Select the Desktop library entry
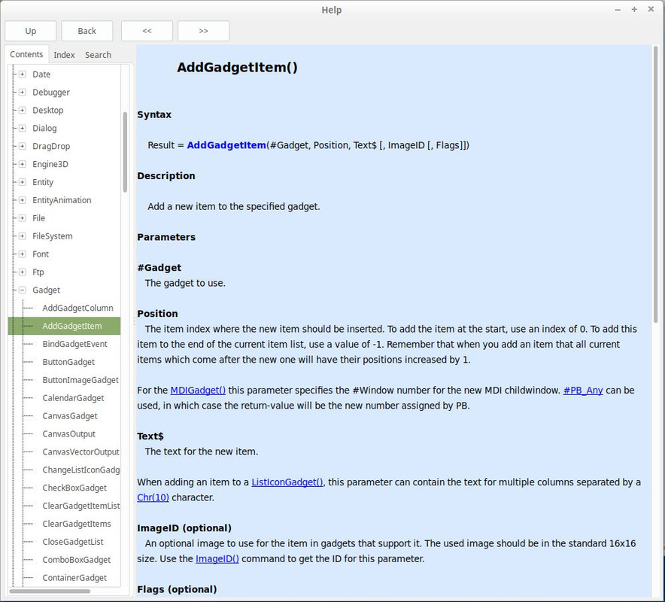 click(x=48, y=111)
